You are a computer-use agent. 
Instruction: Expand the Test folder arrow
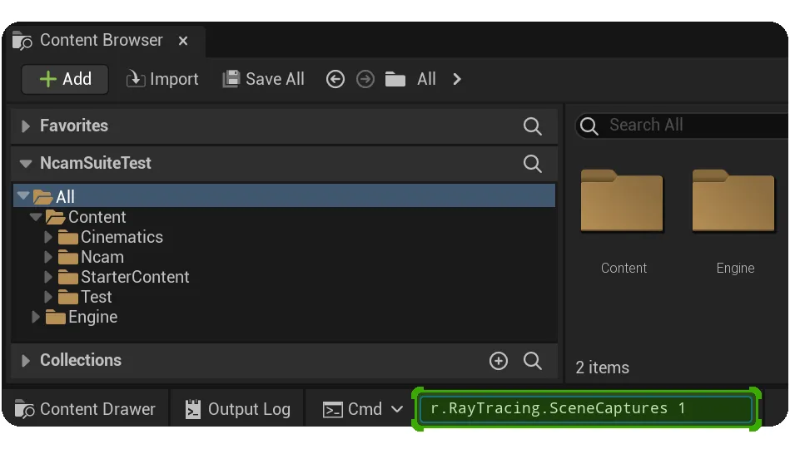pyautogui.click(x=47, y=297)
